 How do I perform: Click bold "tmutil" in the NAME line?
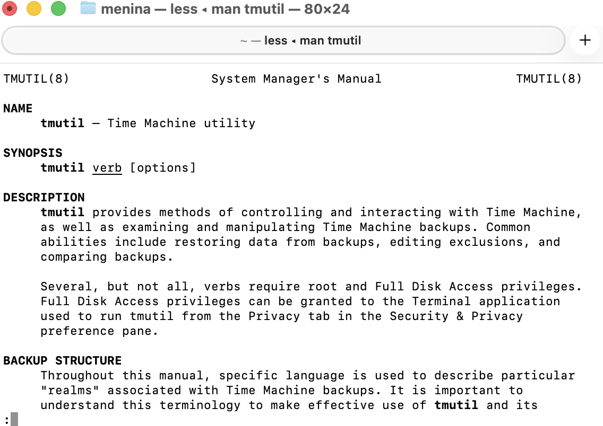point(62,123)
